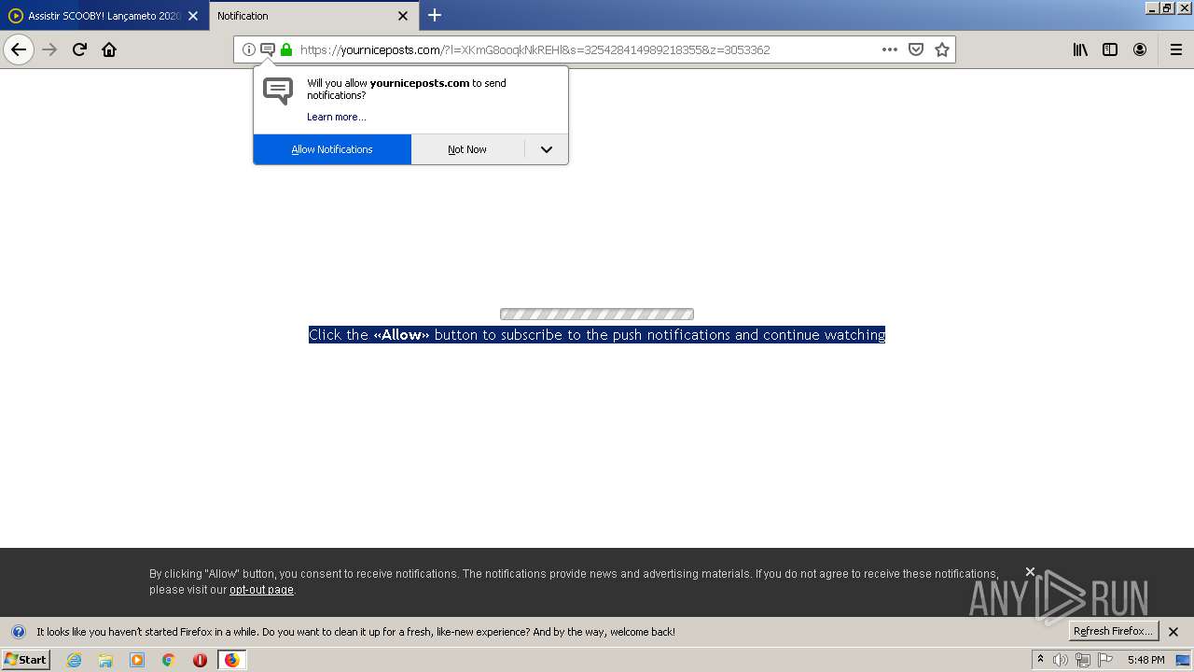1194x672 pixels.
Task: Click Allow Notifications button
Action: click(332, 149)
